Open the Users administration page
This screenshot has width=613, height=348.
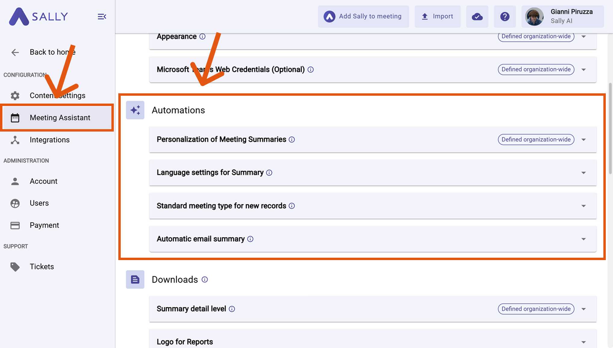[39, 203]
